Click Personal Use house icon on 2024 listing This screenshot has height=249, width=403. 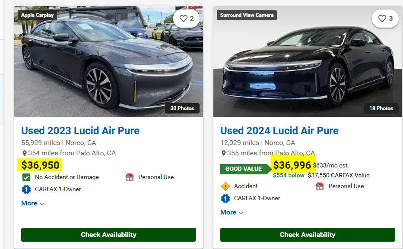click(320, 186)
